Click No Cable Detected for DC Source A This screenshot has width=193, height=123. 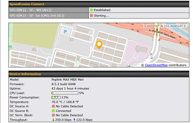coord(69,106)
